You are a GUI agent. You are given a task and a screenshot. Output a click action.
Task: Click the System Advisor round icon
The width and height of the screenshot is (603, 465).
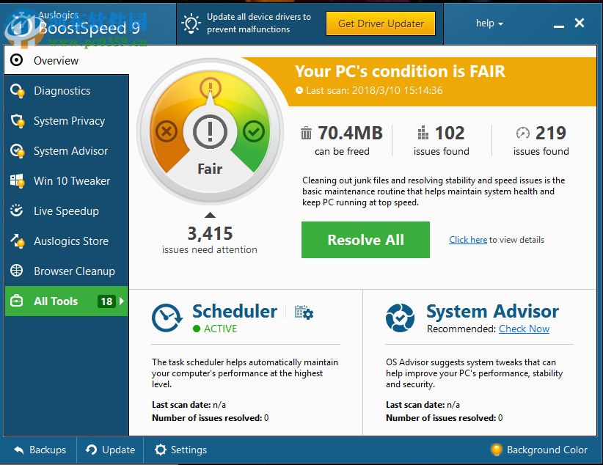[400, 318]
